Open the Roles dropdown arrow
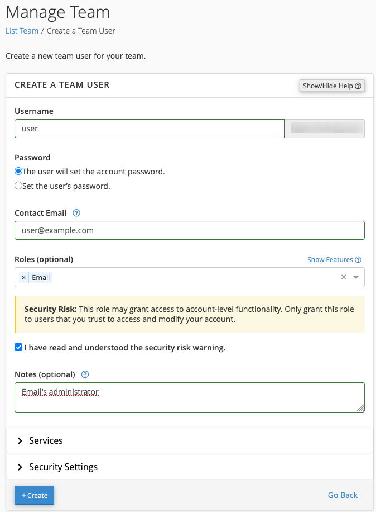This screenshot has height=512, width=376. click(356, 277)
